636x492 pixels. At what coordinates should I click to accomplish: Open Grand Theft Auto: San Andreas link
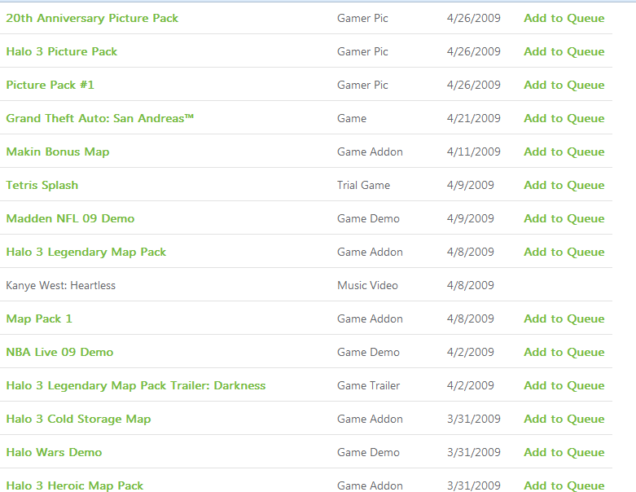click(x=100, y=118)
